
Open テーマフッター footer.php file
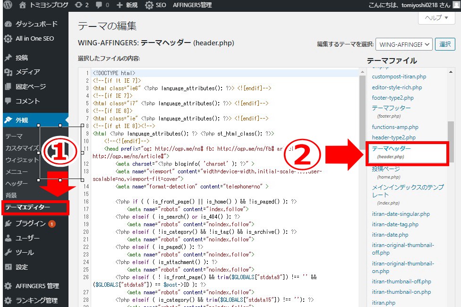click(391, 111)
